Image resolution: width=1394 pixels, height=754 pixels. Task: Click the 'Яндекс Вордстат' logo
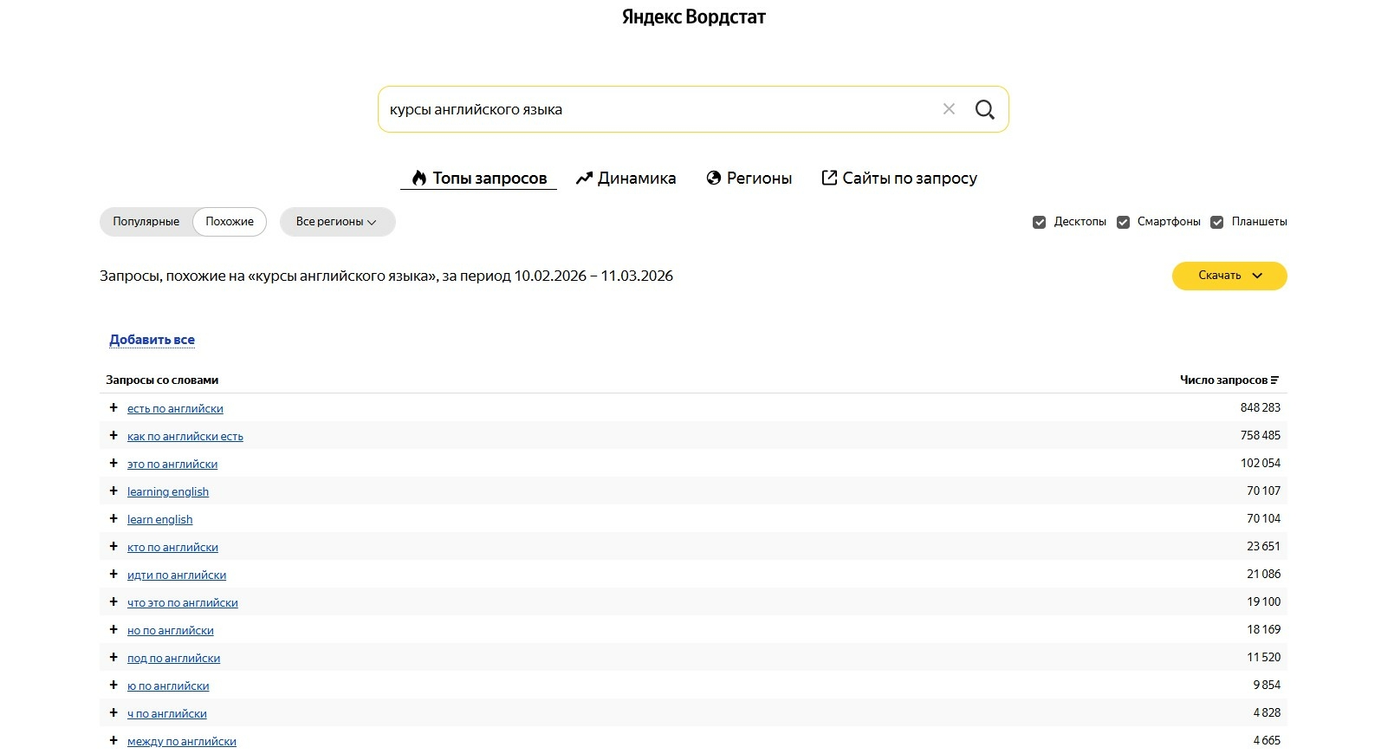point(694,16)
